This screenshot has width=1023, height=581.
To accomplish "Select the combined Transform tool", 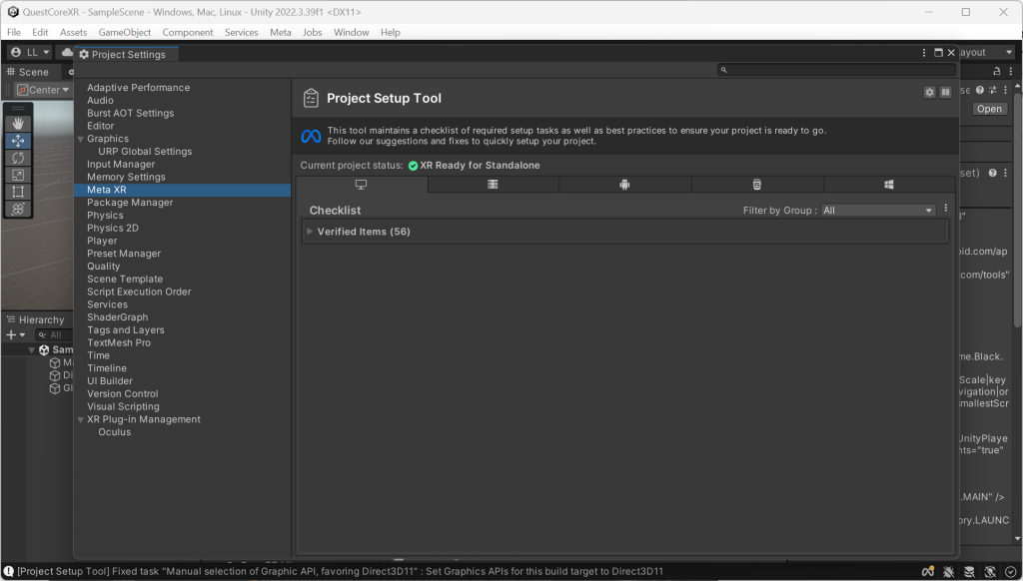I will pyautogui.click(x=18, y=209).
